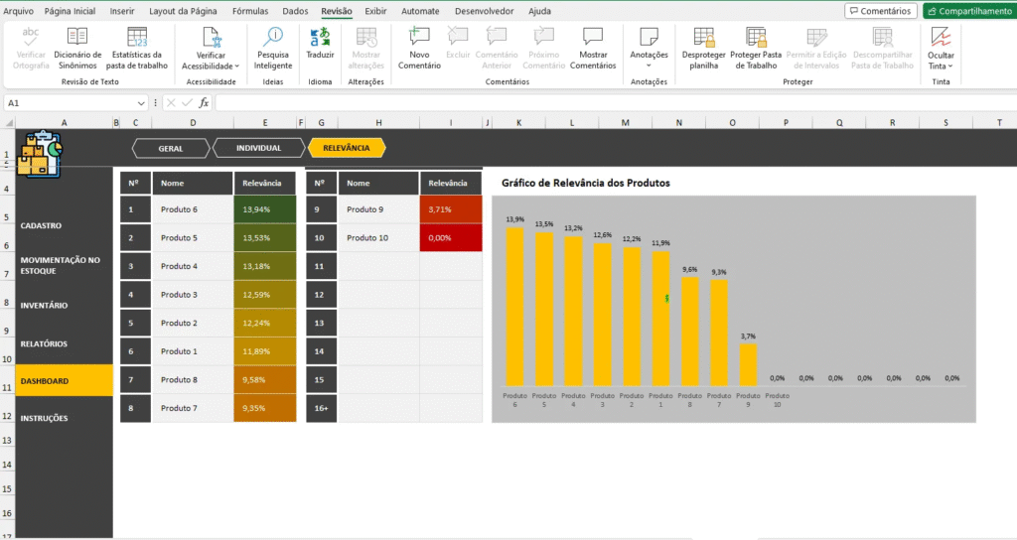Expand the Ocultar Tinta dropdown
The height and width of the screenshot is (540, 1017).
950,67
